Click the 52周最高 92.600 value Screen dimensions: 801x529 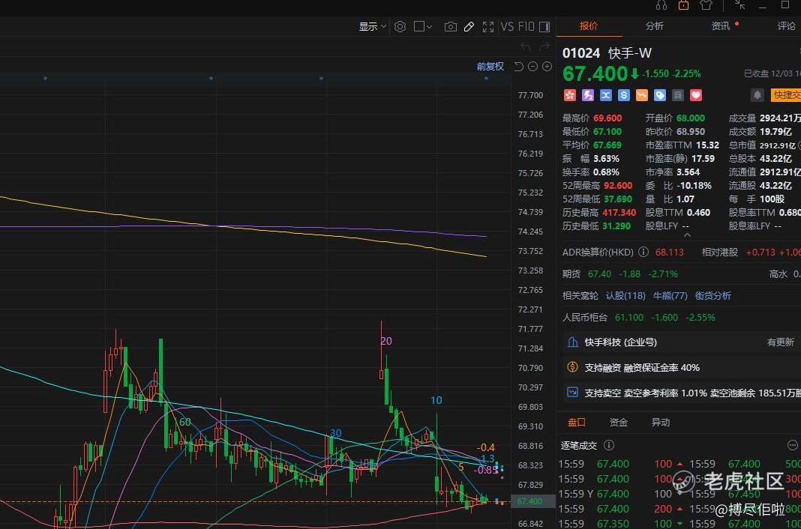(x=618, y=186)
